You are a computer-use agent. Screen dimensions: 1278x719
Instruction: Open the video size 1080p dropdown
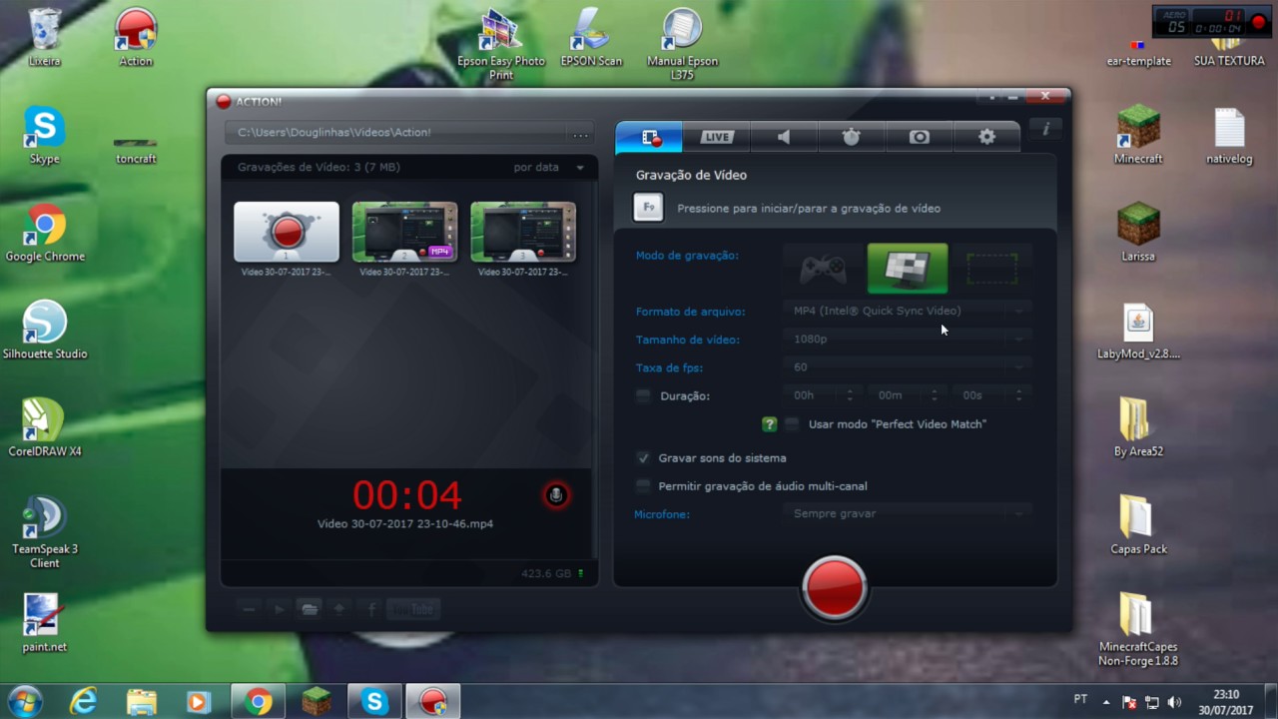point(907,339)
